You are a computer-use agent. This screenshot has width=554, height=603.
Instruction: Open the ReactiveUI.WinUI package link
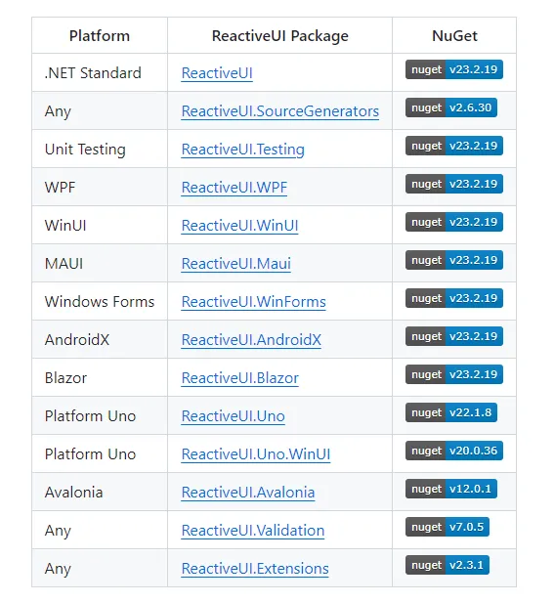click(239, 226)
